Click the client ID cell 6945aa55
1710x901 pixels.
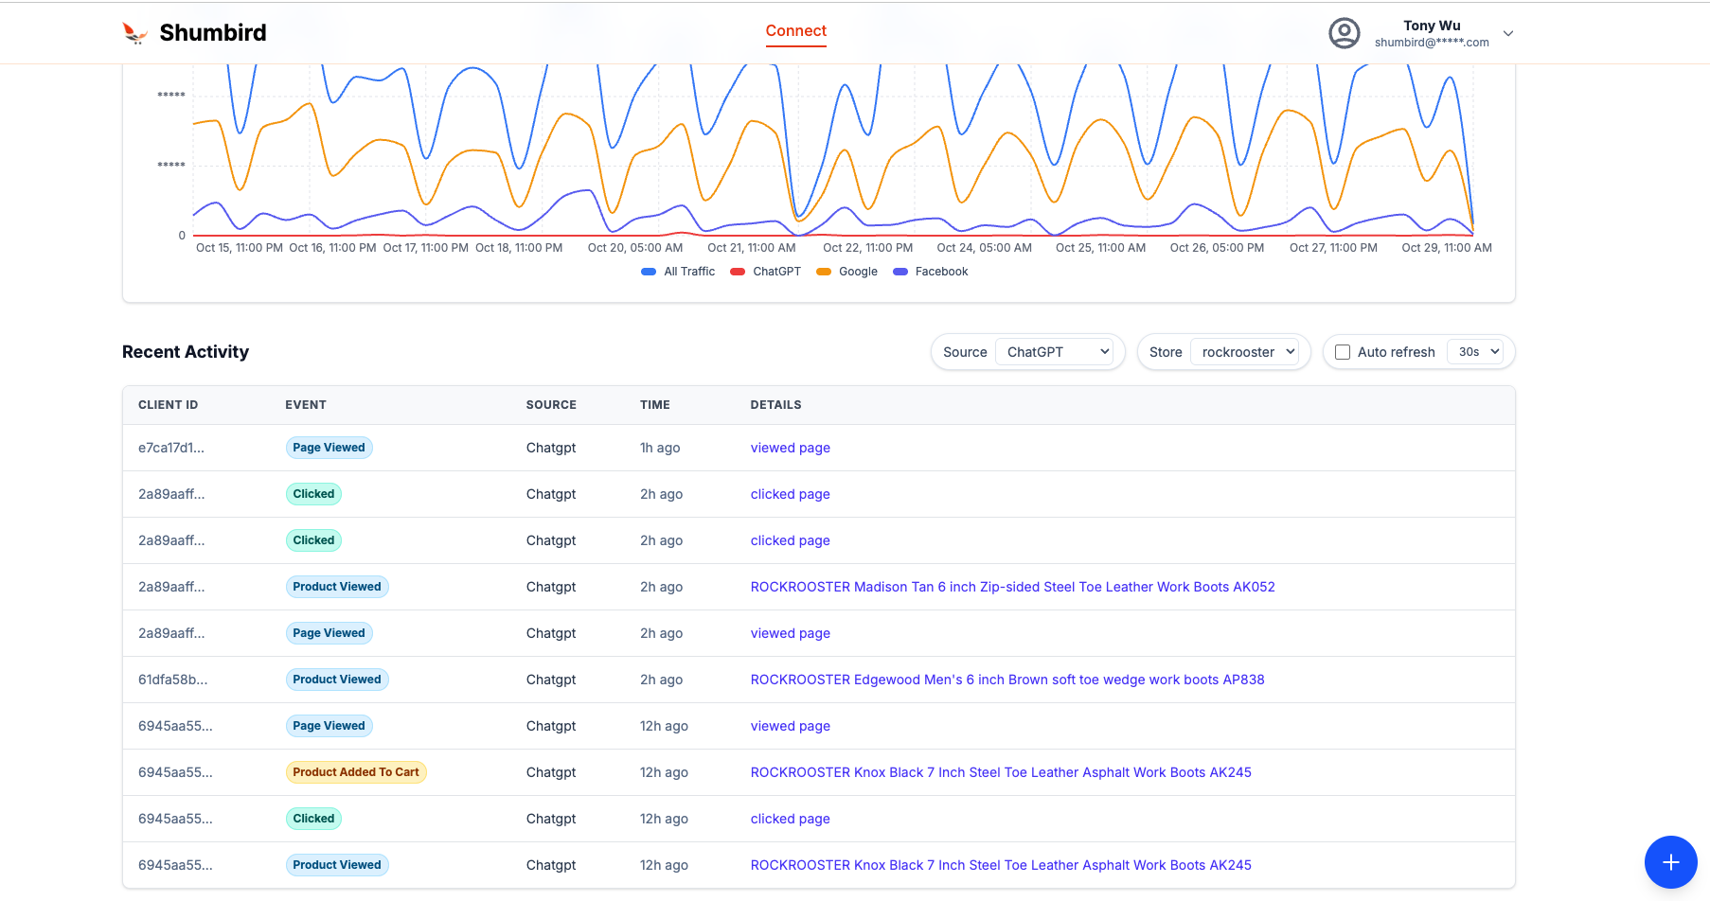click(x=175, y=725)
